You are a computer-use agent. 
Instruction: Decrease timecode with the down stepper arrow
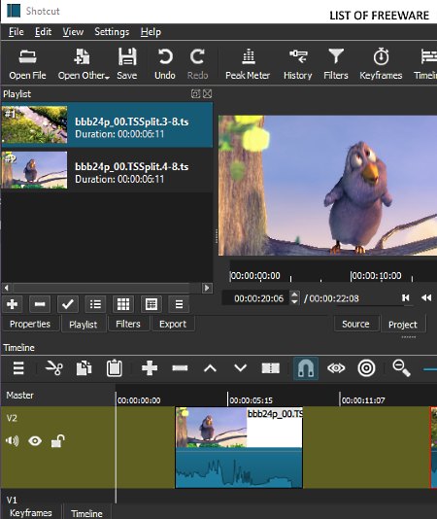[x=295, y=301]
